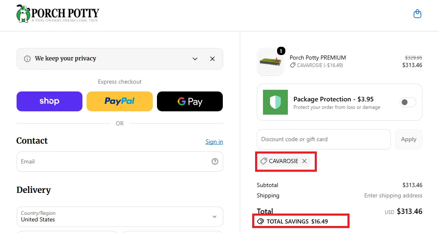Click the email help question mark icon
Viewport: 439px width, 233px height.
(215, 161)
